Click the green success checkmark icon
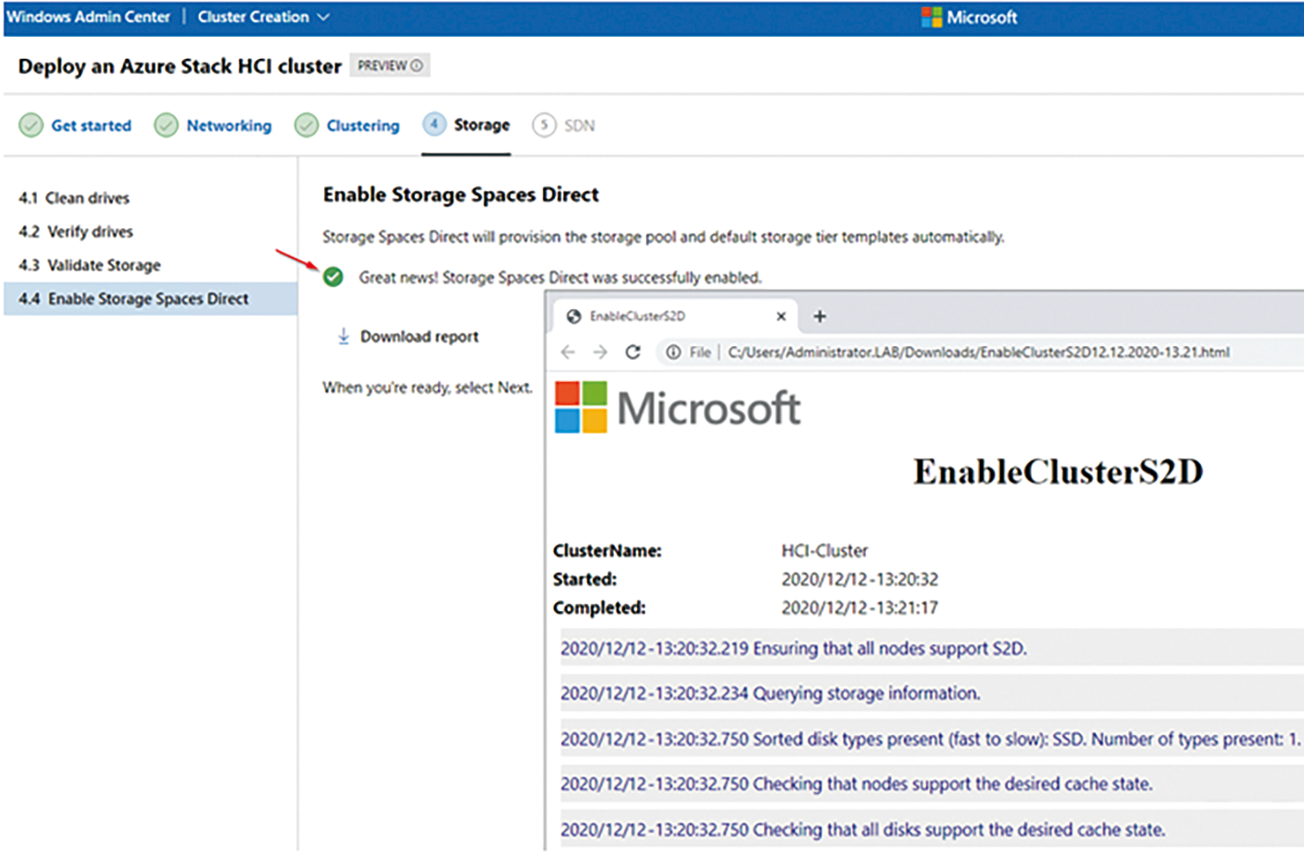This screenshot has height=853, width=1304. coord(333,277)
